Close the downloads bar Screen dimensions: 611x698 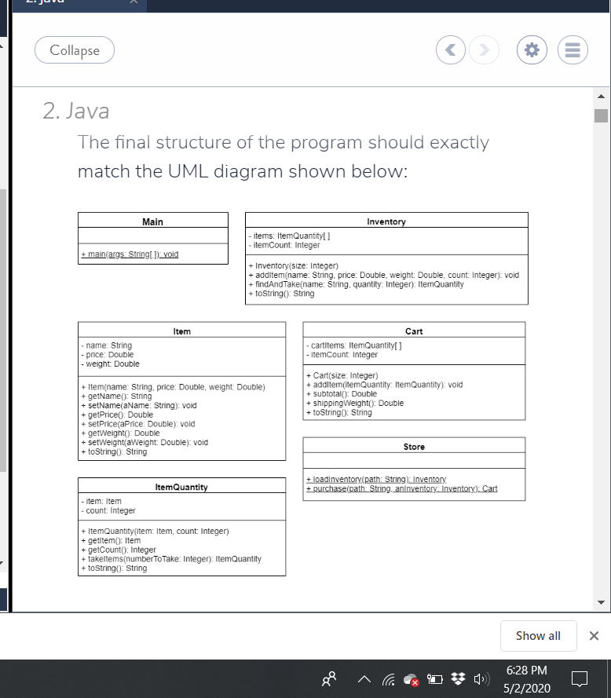tap(594, 636)
